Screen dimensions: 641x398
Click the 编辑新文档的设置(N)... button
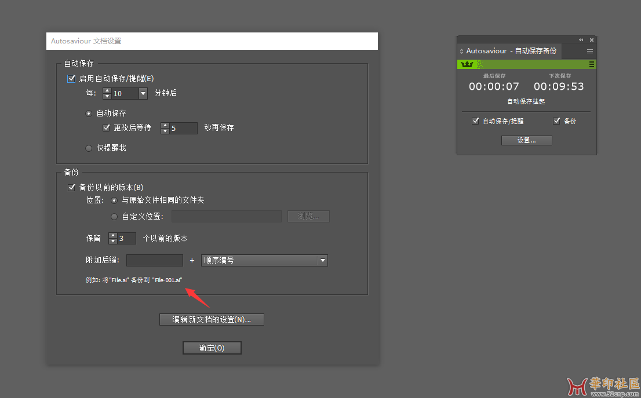(212, 320)
